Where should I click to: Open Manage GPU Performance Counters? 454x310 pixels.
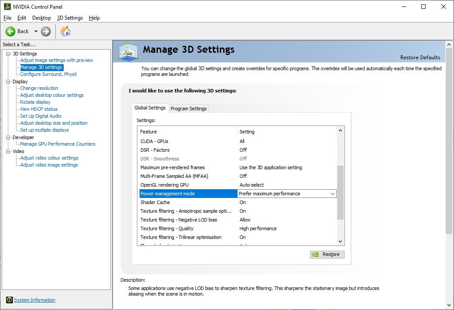[58, 144]
